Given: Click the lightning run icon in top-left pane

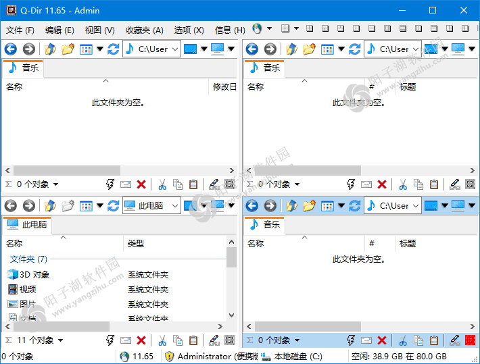Looking at the screenshot, I should tap(110, 184).
